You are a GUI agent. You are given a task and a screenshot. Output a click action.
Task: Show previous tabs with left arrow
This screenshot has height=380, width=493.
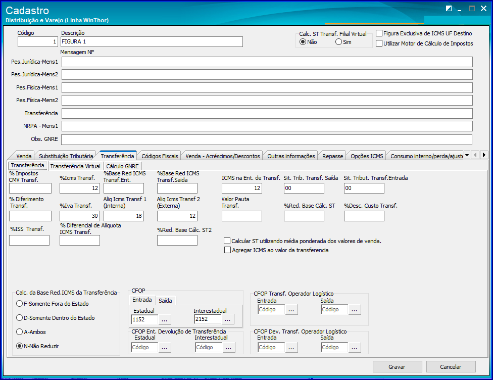[475, 155]
